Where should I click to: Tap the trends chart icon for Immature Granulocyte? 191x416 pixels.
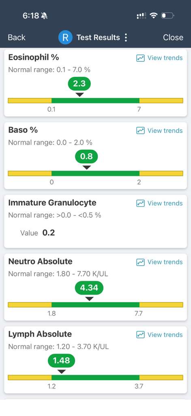[140, 203]
